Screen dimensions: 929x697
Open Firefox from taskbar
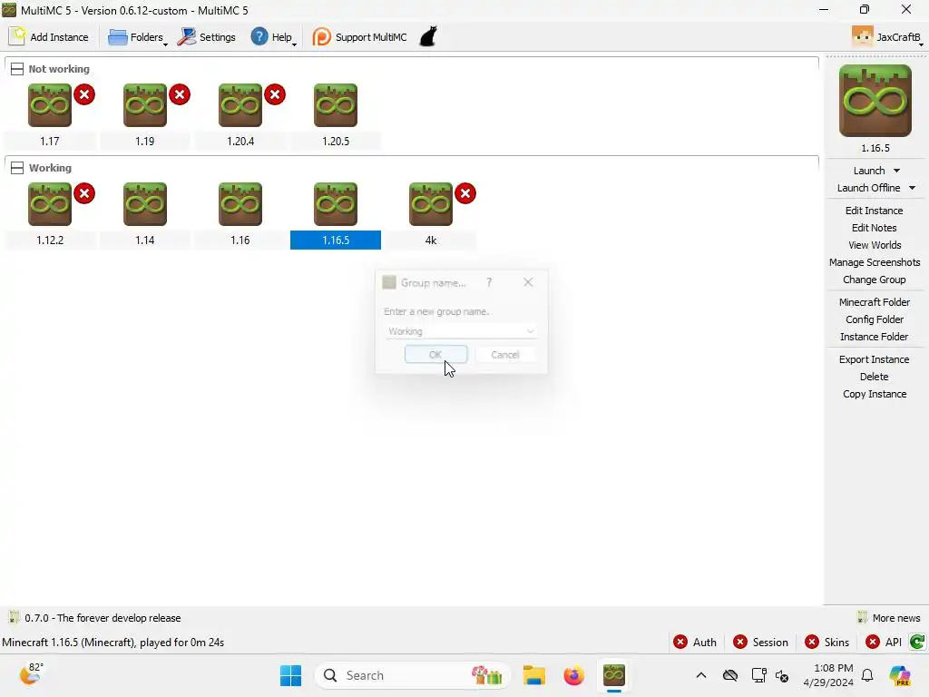(573, 675)
